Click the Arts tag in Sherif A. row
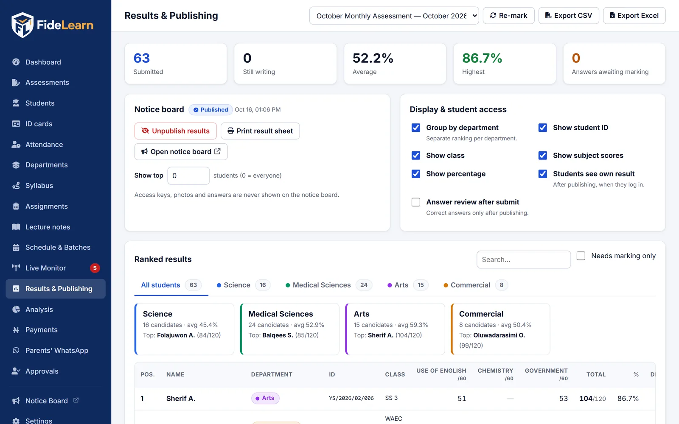The height and width of the screenshot is (424, 679). [x=265, y=398]
